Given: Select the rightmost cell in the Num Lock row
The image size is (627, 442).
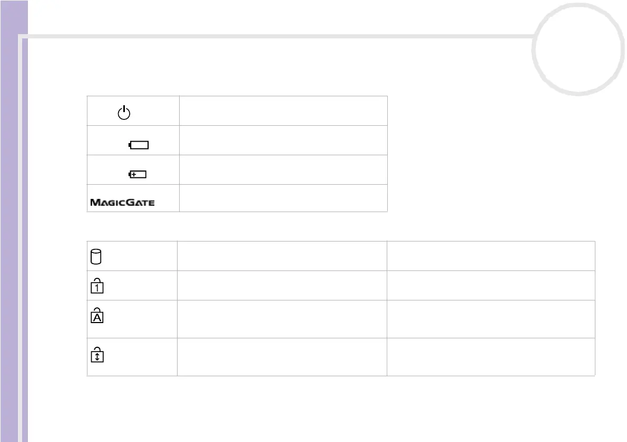Looking at the screenshot, I should point(491,285).
